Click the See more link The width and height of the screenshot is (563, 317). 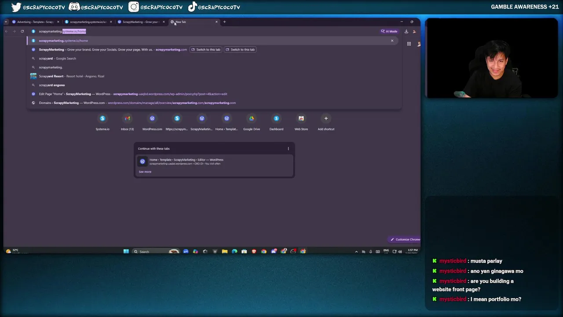tap(145, 172)
